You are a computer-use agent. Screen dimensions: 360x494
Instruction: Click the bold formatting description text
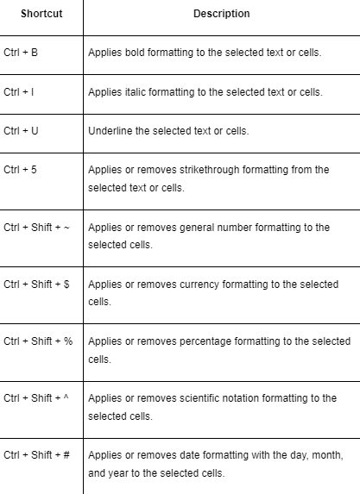(x=205, y=53)
